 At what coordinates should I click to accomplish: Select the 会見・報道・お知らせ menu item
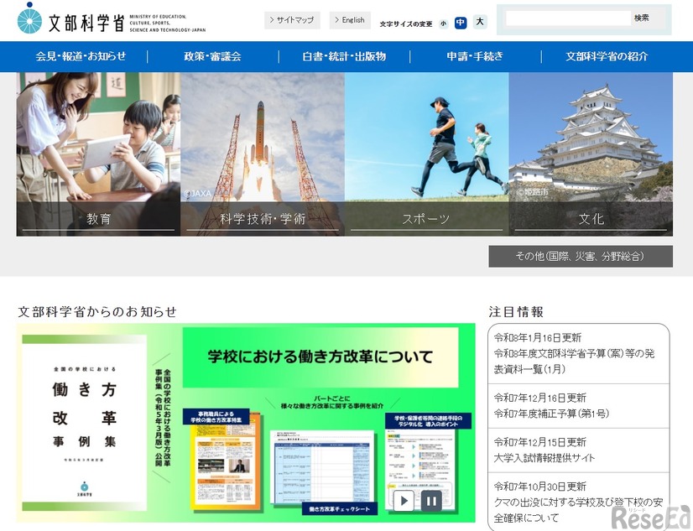pyautogui.click(x=81, y=57)
